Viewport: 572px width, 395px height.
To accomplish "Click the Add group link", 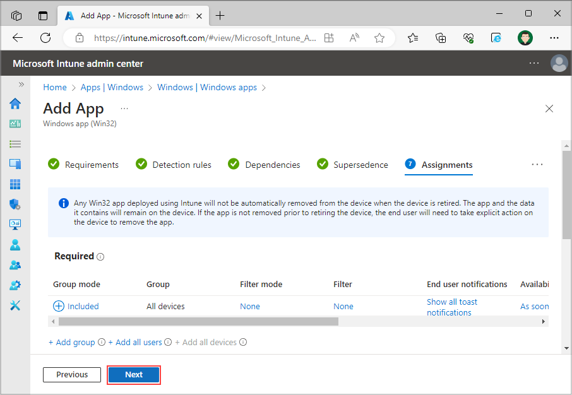I will click(x=72, y=342).
